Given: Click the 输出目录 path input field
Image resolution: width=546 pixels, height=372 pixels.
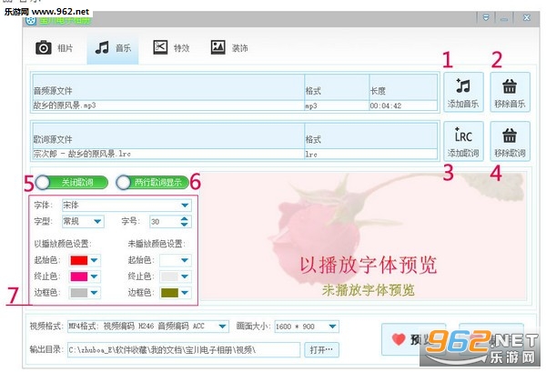Looking at the screenshot, I should coord(184,350).
